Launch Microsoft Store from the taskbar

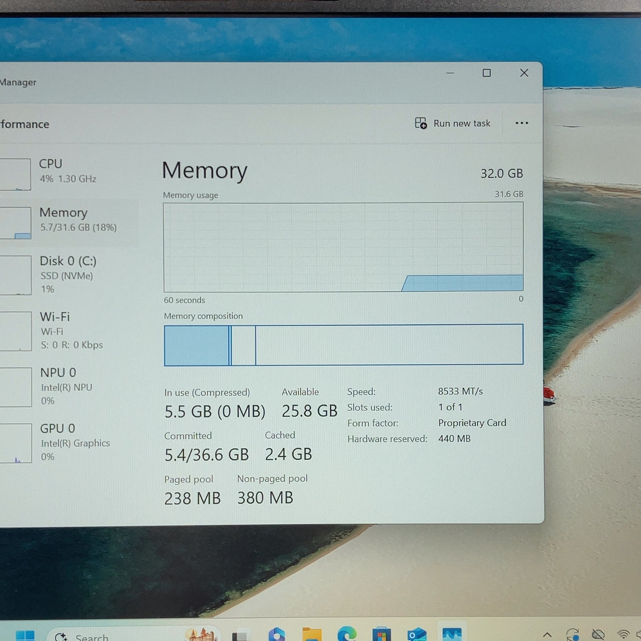381,634
